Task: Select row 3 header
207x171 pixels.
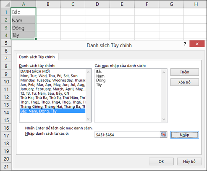Action: 6,27
